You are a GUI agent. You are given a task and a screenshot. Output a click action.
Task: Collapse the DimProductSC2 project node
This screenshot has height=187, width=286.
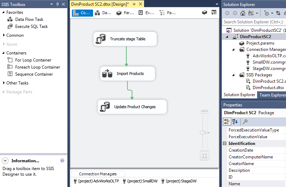(x=227, y=37)
